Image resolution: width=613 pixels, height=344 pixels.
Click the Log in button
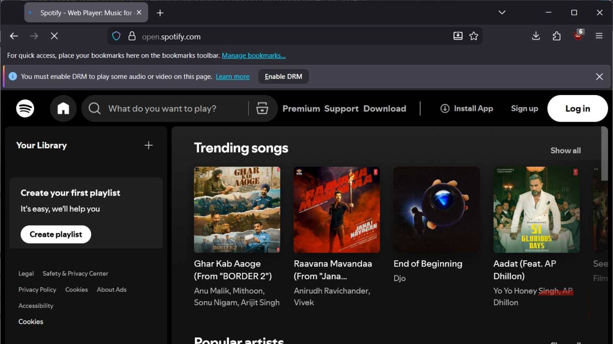(x=577, y=108)
